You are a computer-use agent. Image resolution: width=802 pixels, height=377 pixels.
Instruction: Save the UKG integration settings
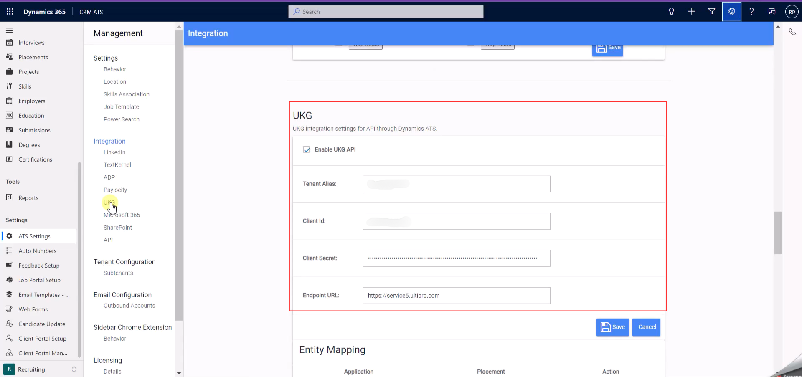612,327
